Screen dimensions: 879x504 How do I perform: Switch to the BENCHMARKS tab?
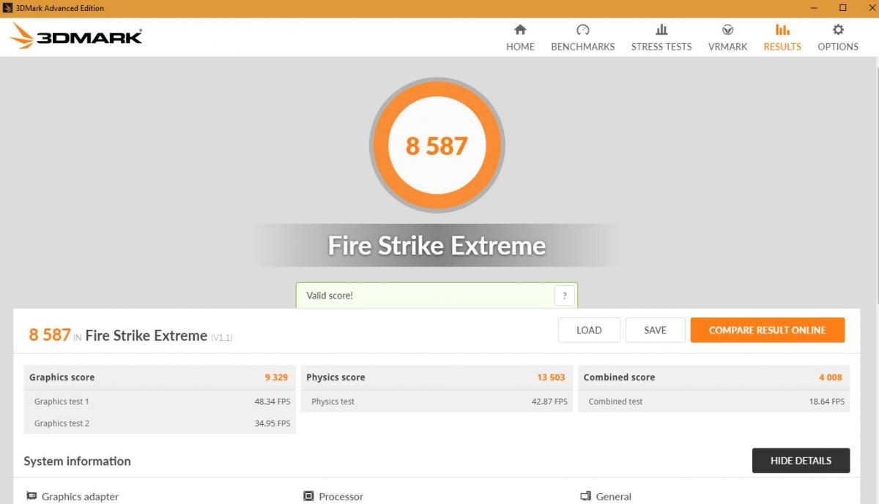[x=583, y=37]
